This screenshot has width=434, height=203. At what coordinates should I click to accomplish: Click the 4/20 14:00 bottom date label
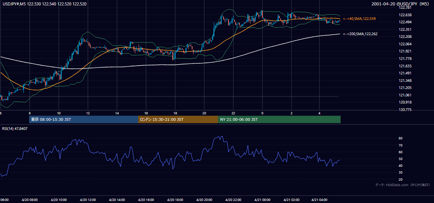[117, 200]
